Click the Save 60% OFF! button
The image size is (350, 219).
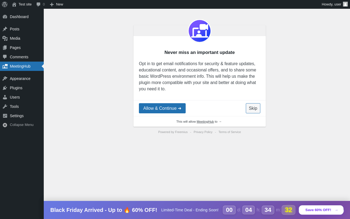point(321,210)
